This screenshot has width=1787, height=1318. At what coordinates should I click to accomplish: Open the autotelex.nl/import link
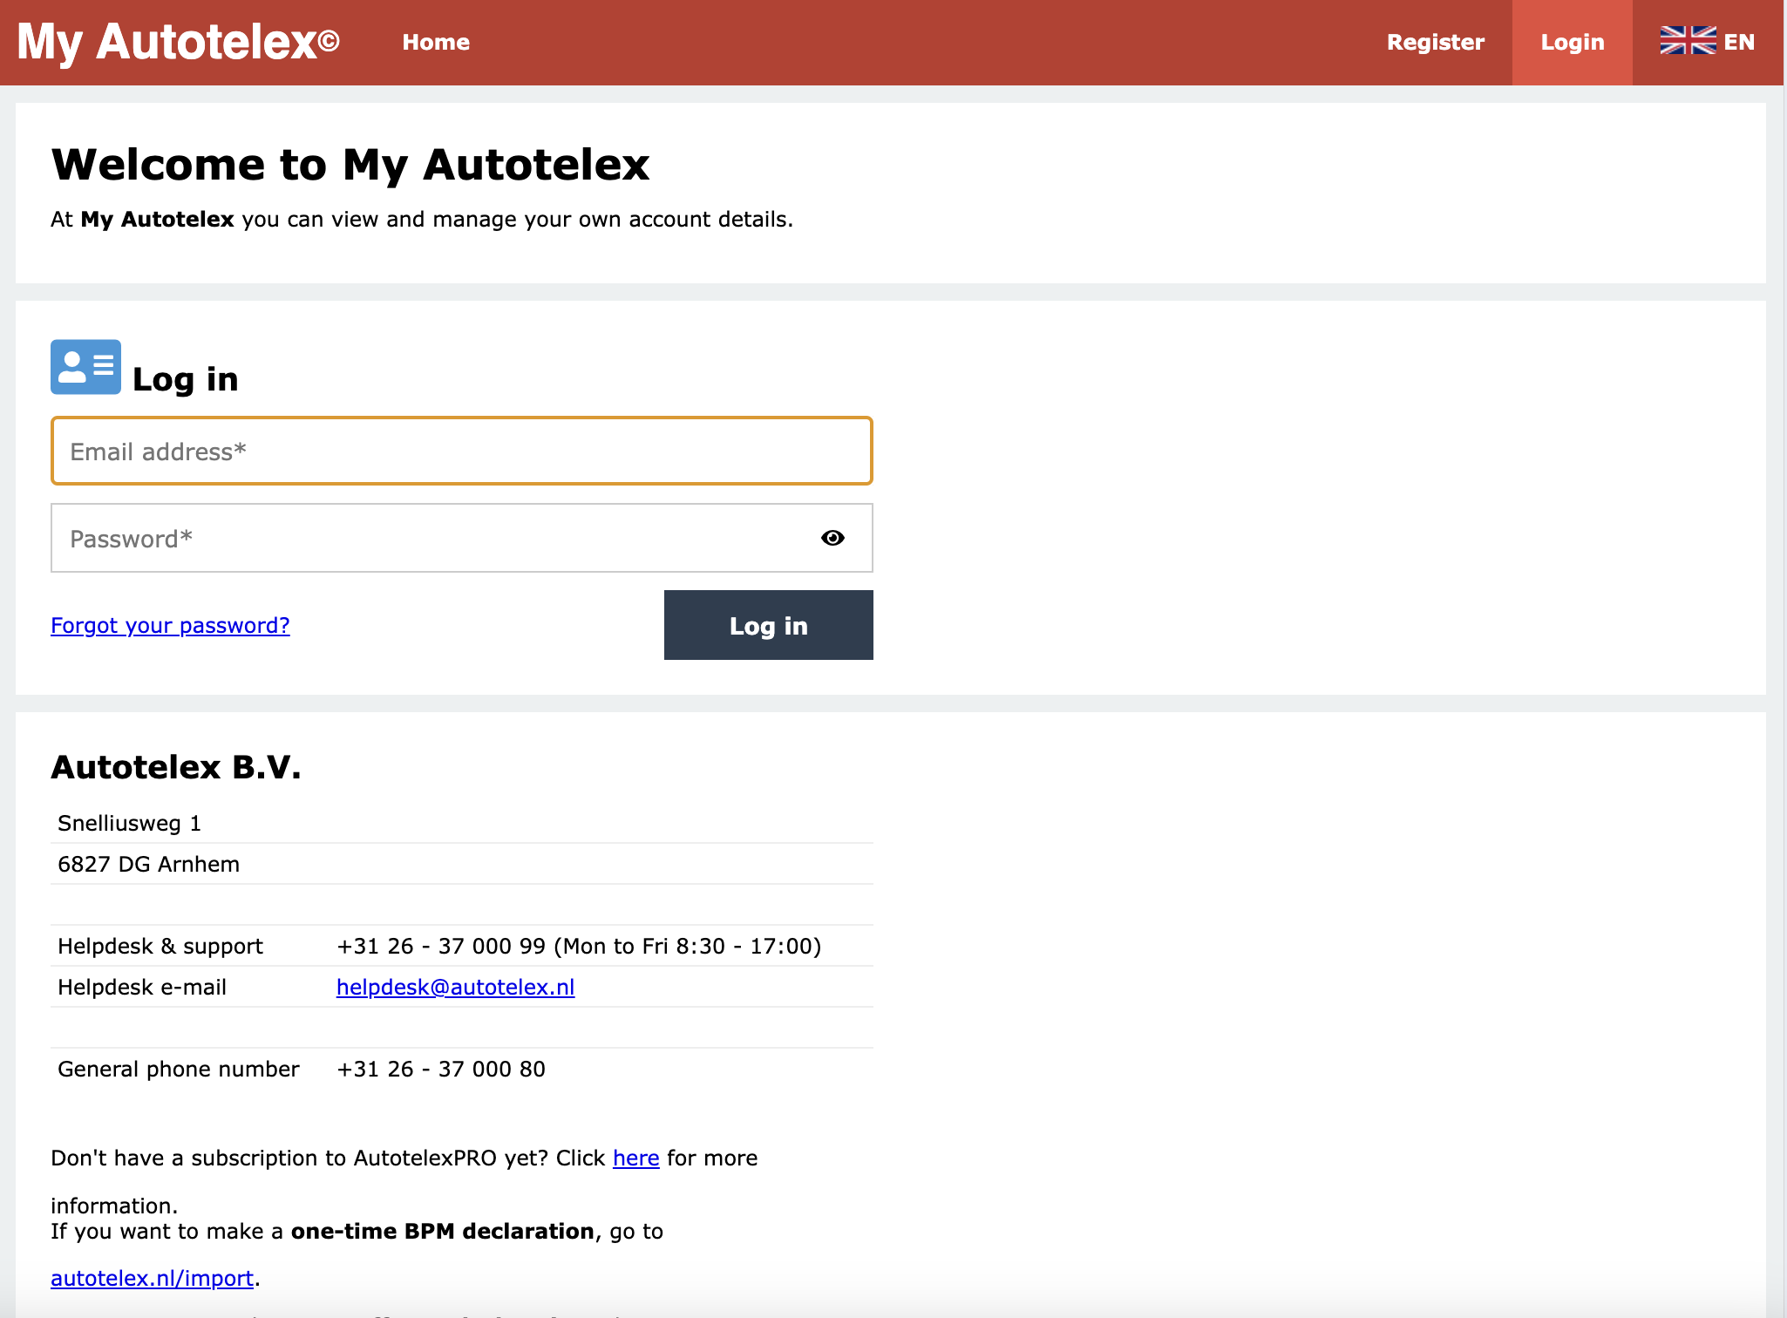click(152, 1278)
